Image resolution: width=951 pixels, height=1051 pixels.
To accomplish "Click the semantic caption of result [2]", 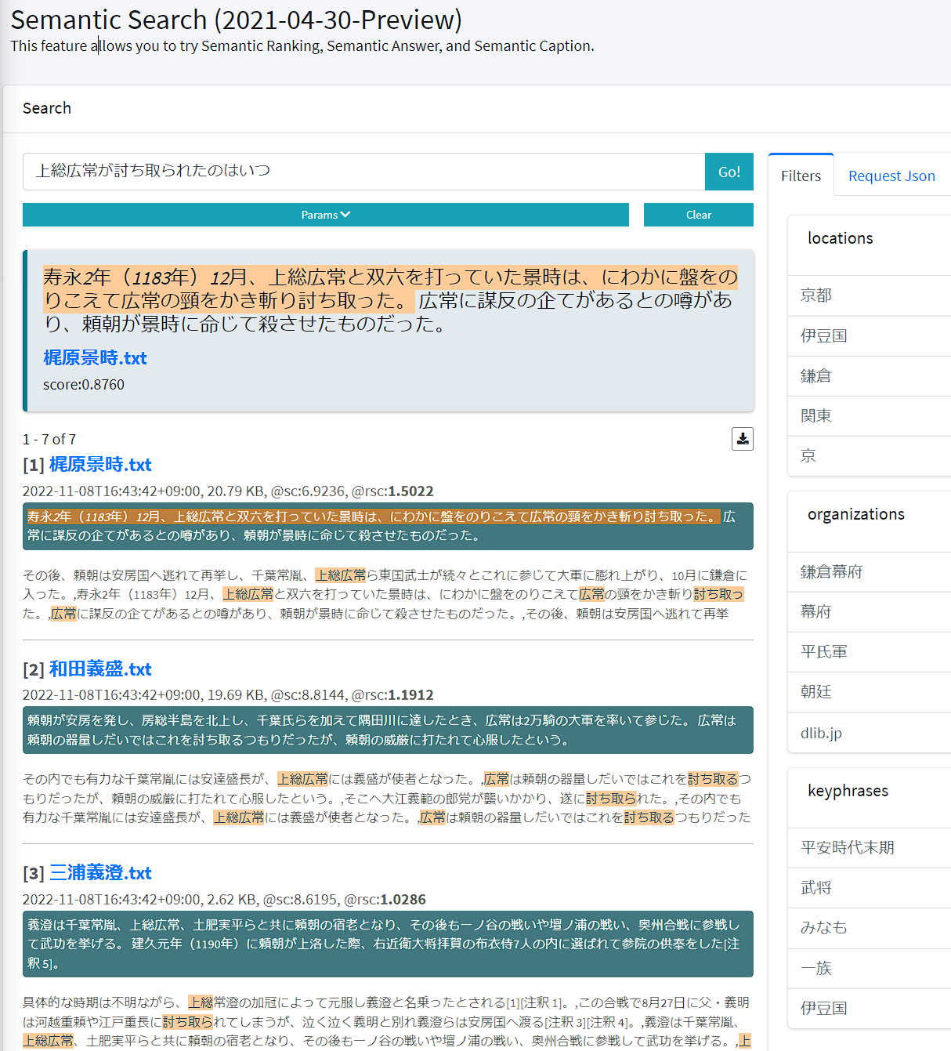I will 388,730.
